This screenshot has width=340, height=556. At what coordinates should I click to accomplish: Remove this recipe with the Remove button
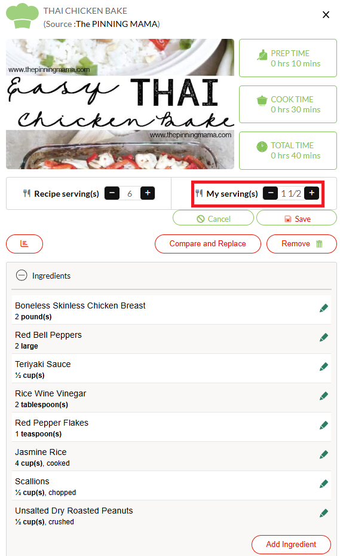pos(302,244)
